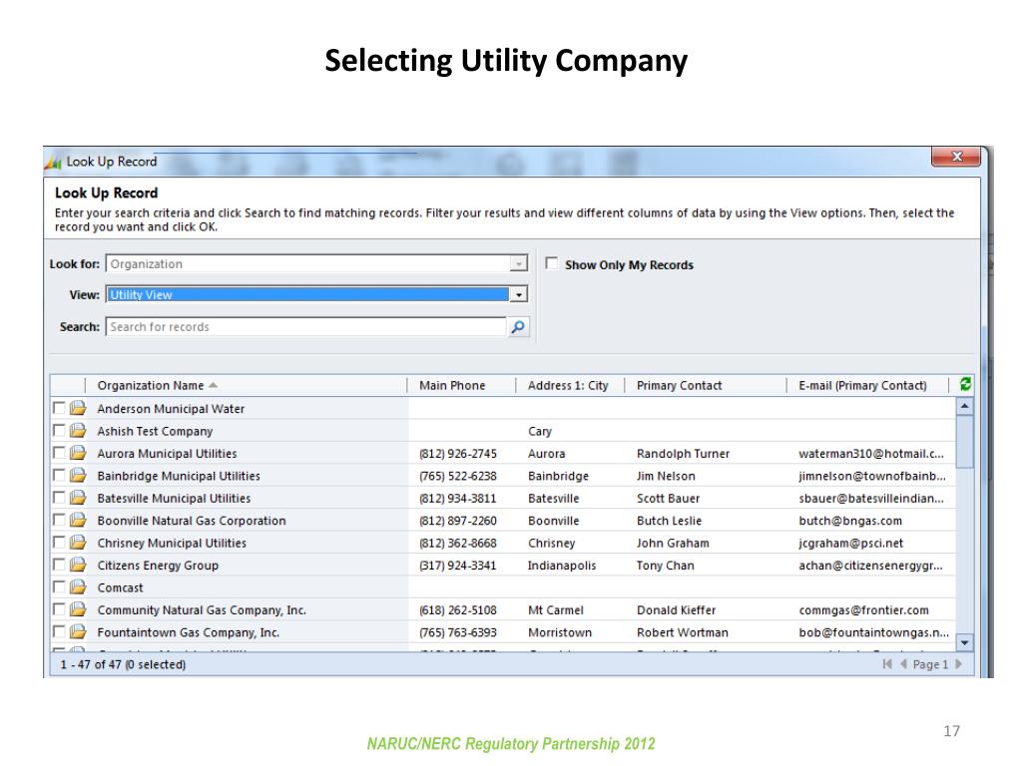Screen dimensions: 1022x766
Task: Click the Look Up Record title bar app icon
Action: [53, 162]
